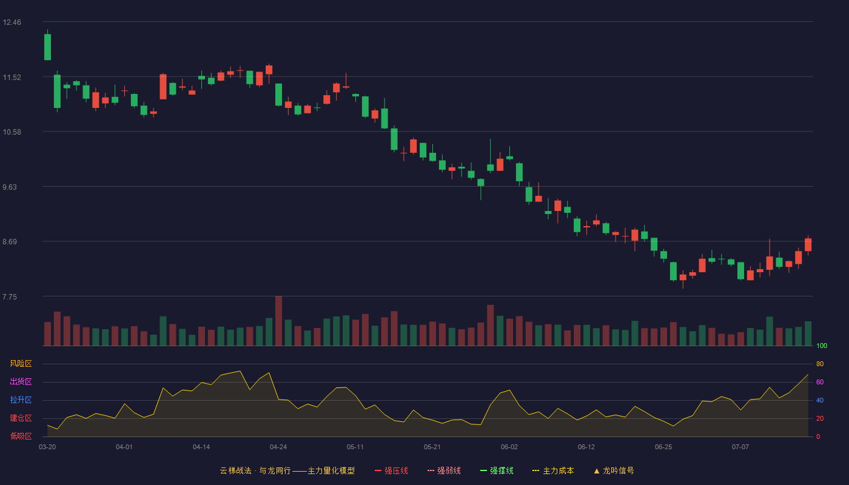The width and height of the screenshot is (849, 485).
Task: Toggle the yellow dashed 主力成本 legend marker
Action: [535, 470]
